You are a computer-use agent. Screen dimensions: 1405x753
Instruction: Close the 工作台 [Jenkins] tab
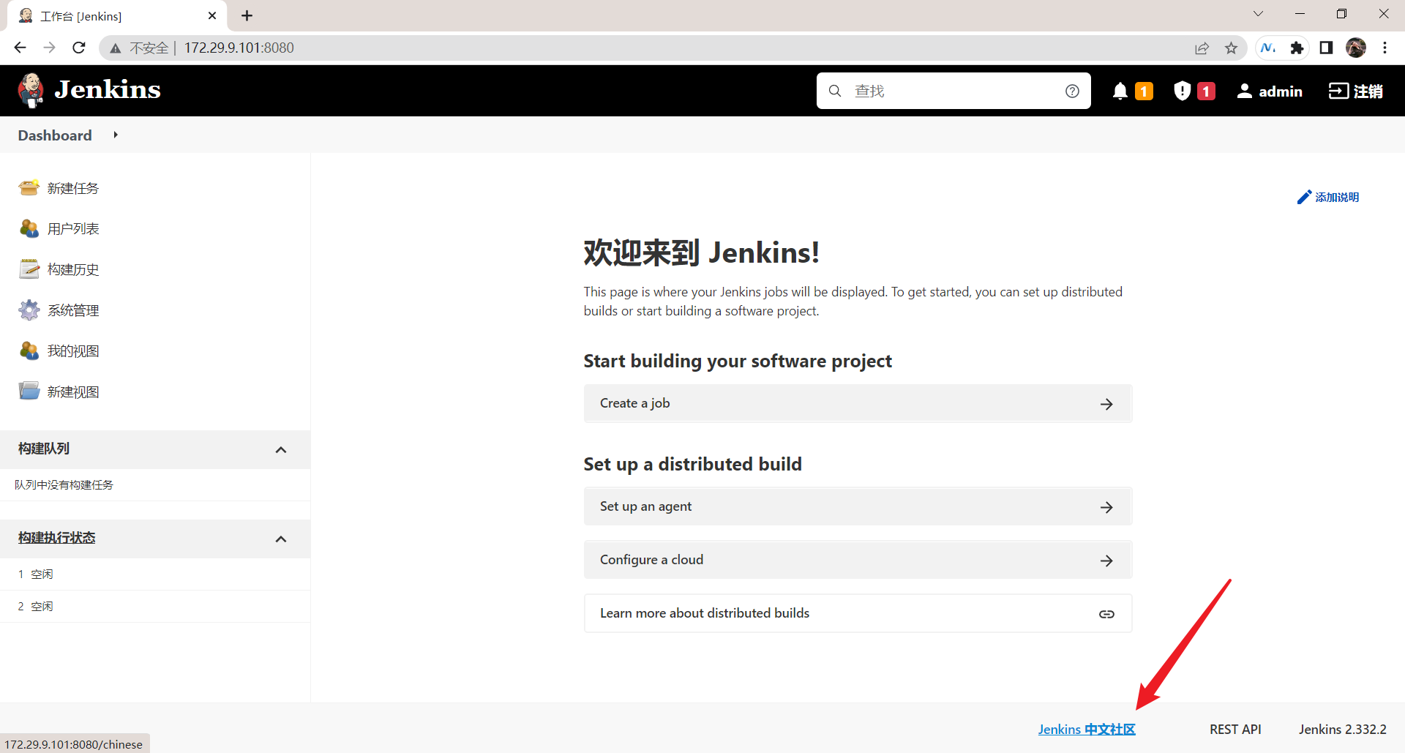point(212,15)
